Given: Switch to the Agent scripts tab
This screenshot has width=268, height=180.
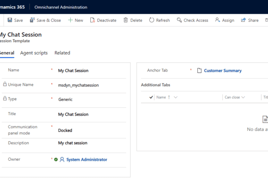Looking at the screenshot, I should 34,53.
